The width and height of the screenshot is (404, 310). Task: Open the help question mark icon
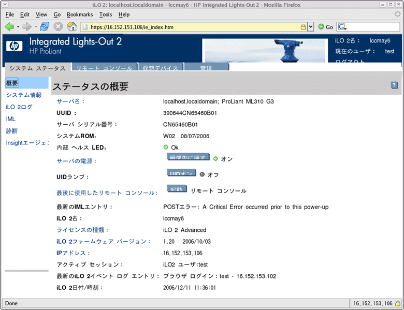(x=394, y=85)
